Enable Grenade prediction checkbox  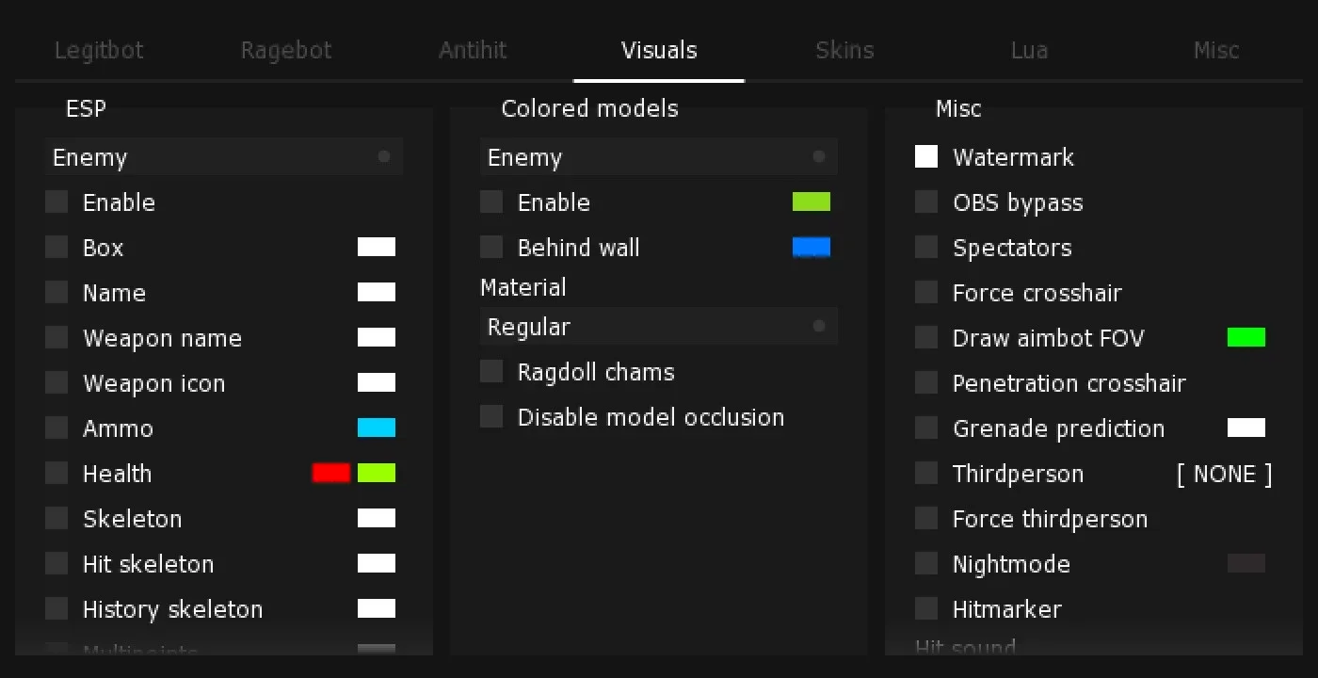point(926,428)
